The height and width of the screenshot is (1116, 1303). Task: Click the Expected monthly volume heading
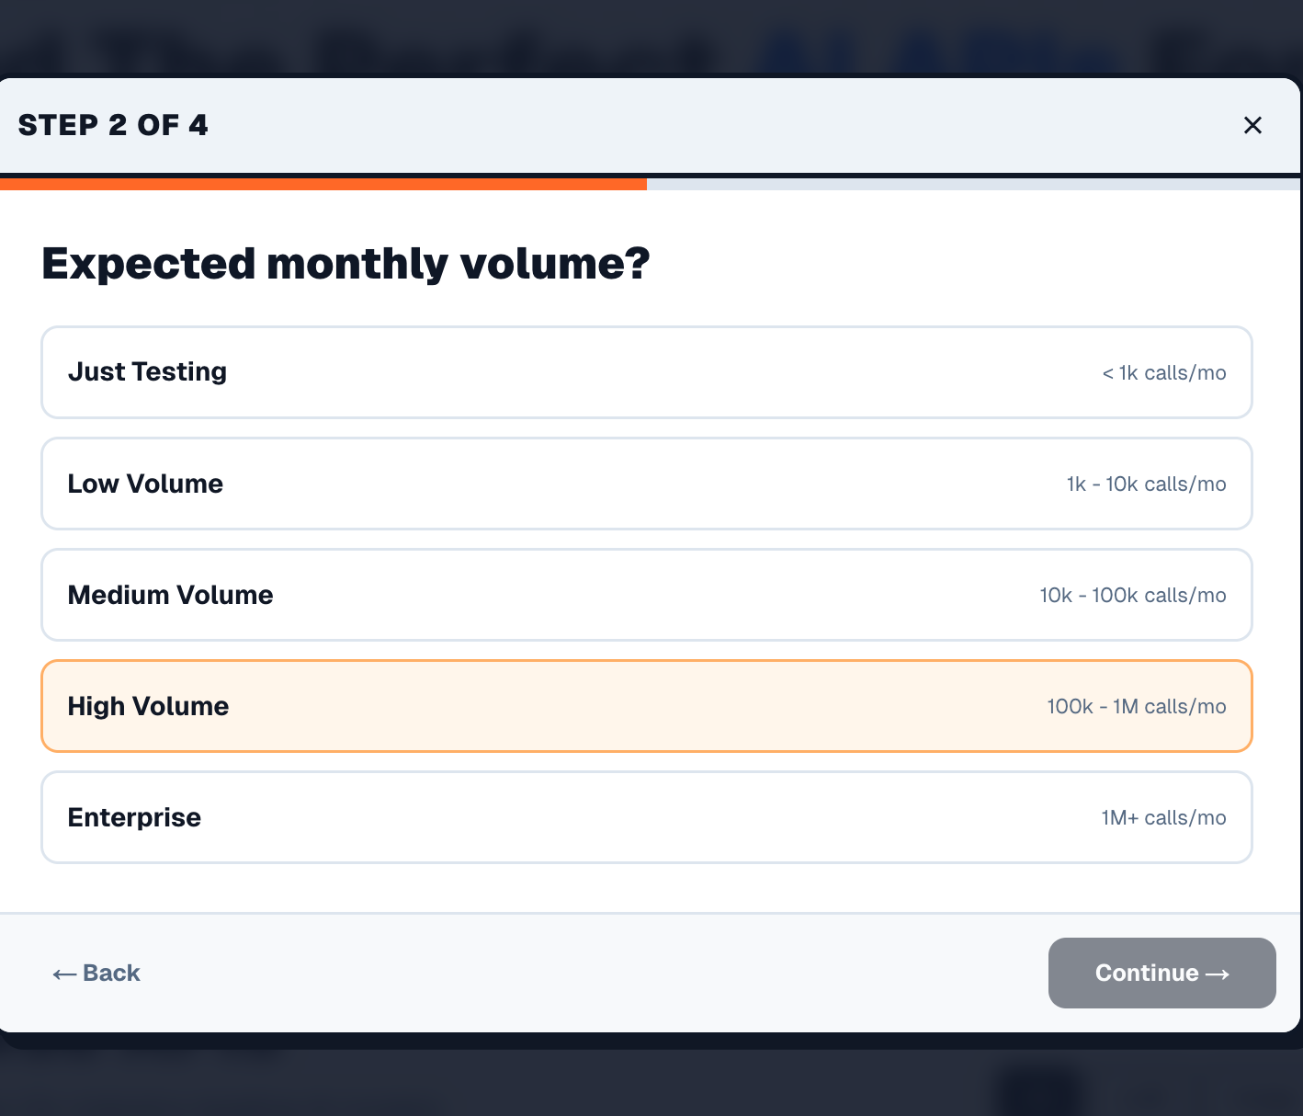click(x=345, y=264)
